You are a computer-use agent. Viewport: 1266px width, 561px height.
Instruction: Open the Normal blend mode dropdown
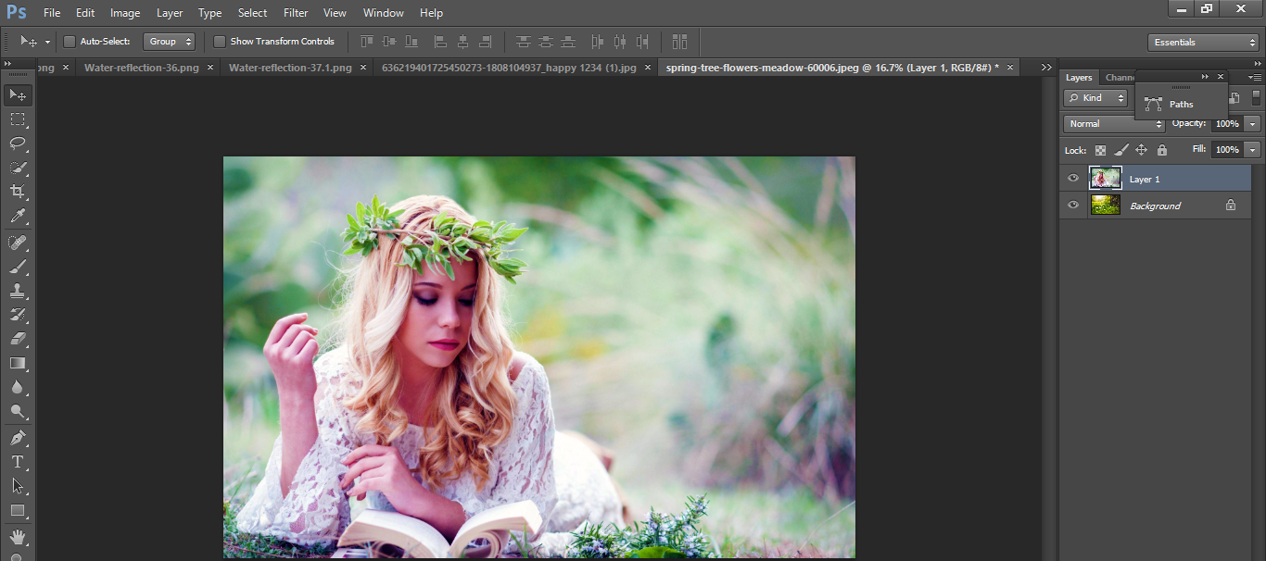1114,124
